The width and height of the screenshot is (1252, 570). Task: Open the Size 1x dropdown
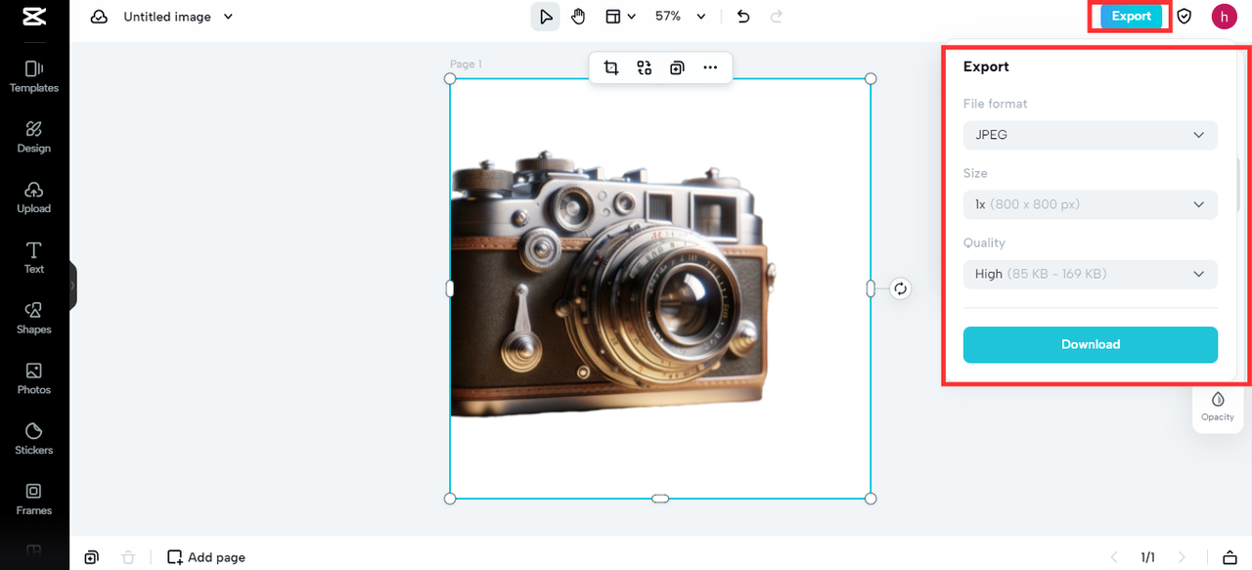tap(1091, 204)
